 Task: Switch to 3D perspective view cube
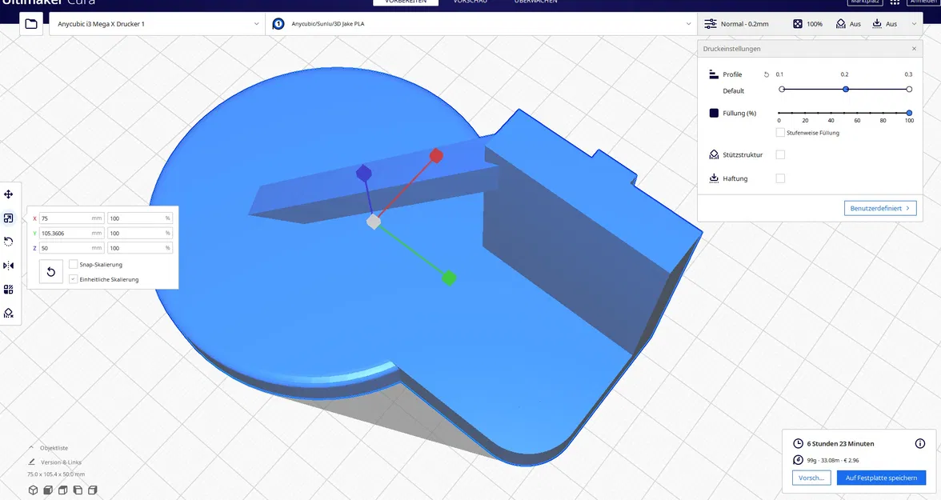(x=33, y=490)
